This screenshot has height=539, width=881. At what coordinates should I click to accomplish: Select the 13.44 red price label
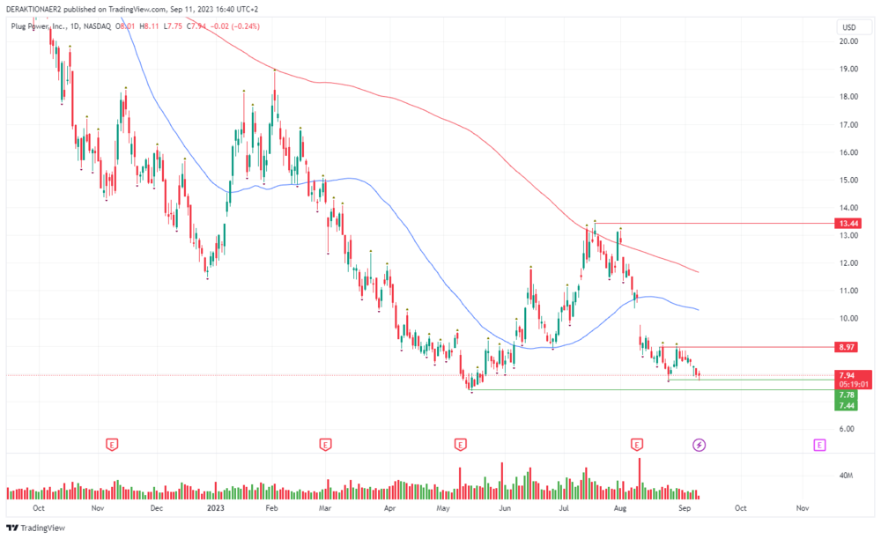[x=848, y=224]
